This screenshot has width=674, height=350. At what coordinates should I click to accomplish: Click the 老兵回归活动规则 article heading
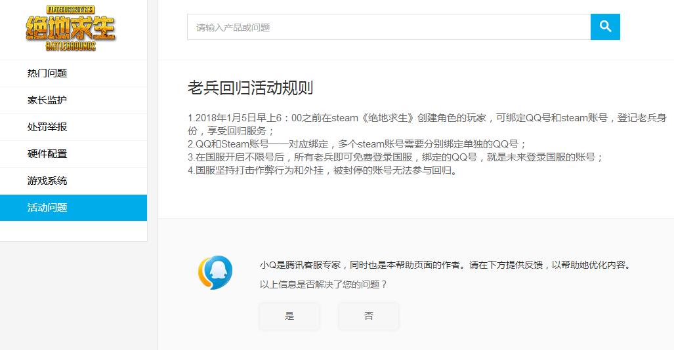[250, 88]
